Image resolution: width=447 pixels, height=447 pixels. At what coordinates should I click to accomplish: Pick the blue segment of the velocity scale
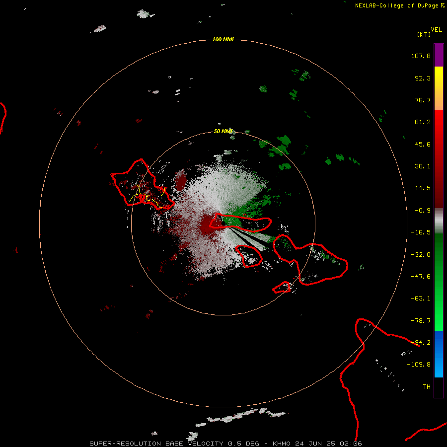click(439, 354)
